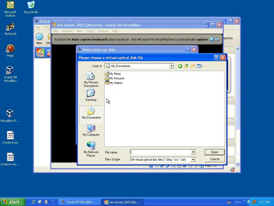Open MyPal 68 desktop shortcut
The height and width of the screenshot is (206, 274).
(x=10, y=29)
